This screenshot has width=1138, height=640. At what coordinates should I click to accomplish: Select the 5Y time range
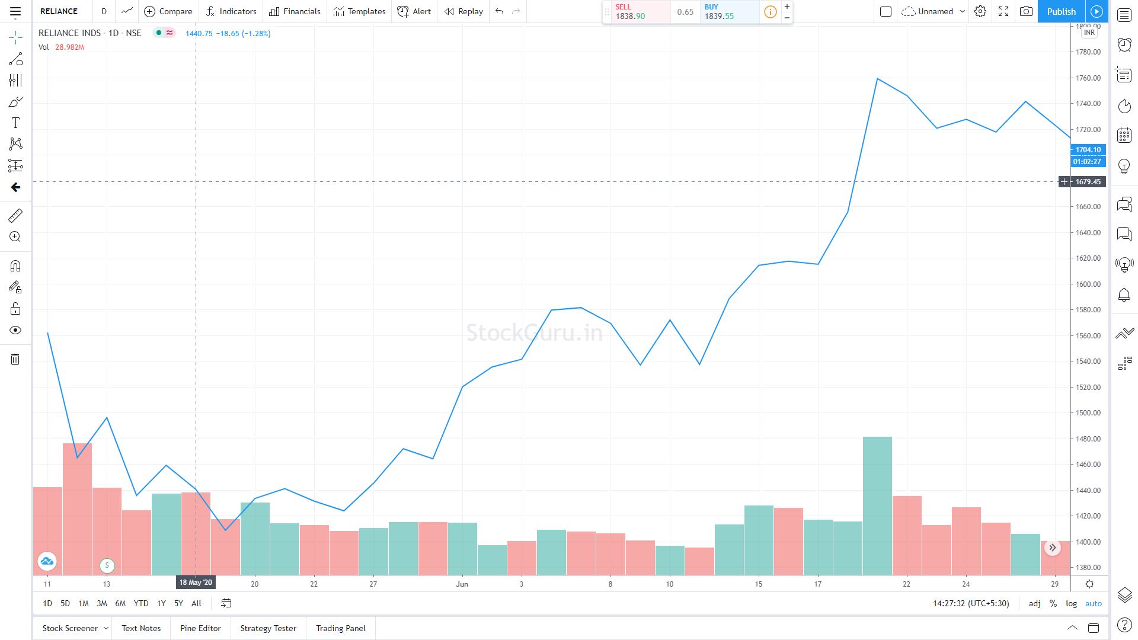pyautogui.click(x=178, y=603)
